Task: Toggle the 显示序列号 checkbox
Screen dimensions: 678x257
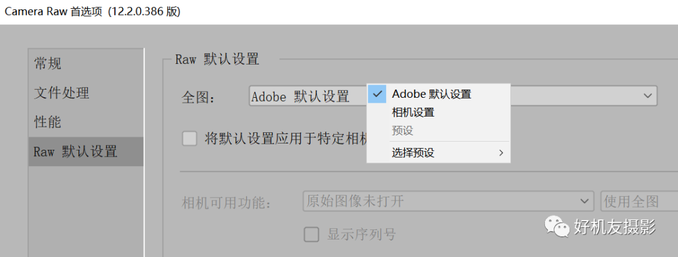Action: [311, 235]
